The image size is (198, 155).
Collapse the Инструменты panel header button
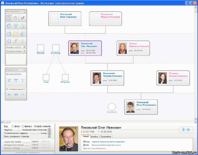pyautogui.click(x=25, y=12)
